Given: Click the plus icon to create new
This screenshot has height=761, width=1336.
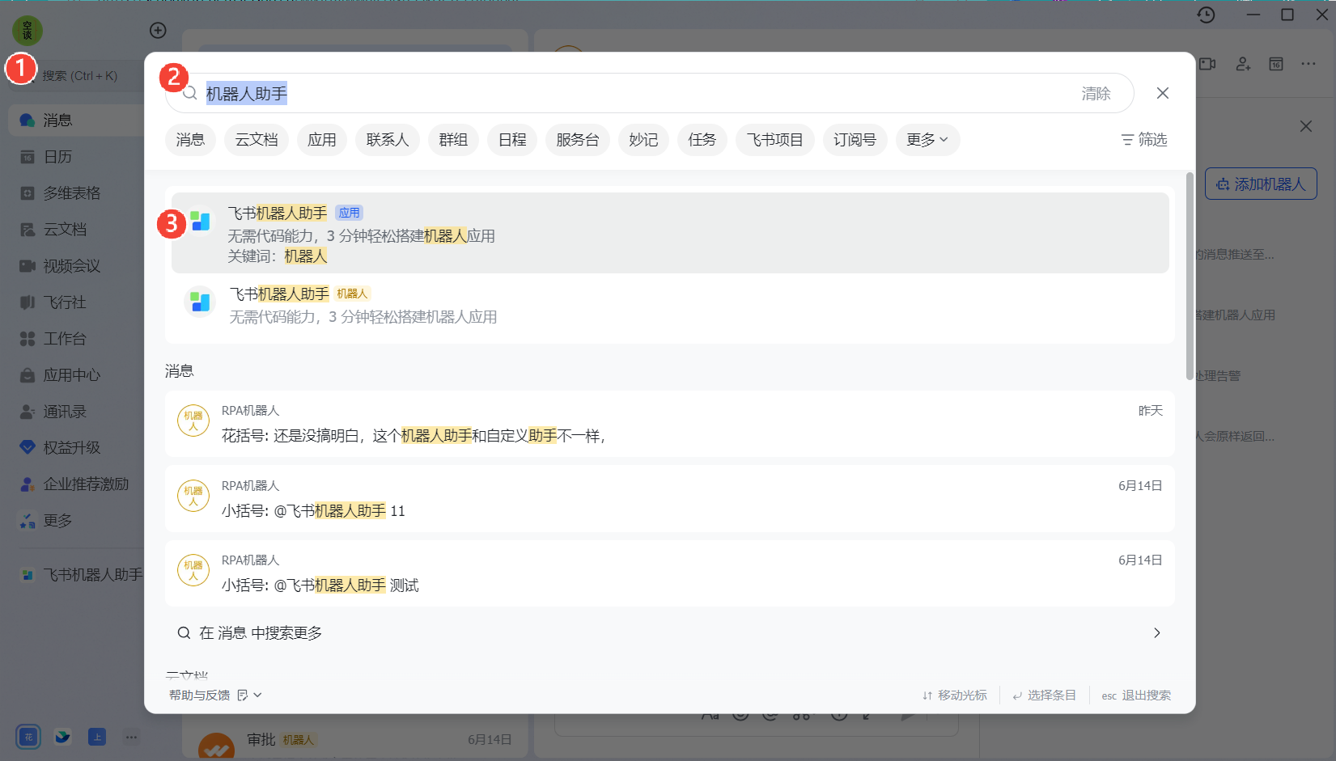Looking at the screenshot, I should (x=158, y=30).
